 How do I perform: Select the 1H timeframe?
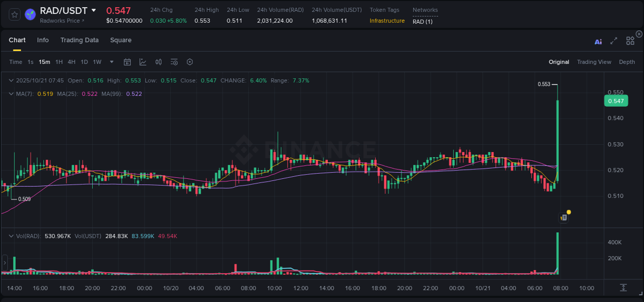(59, 61)
